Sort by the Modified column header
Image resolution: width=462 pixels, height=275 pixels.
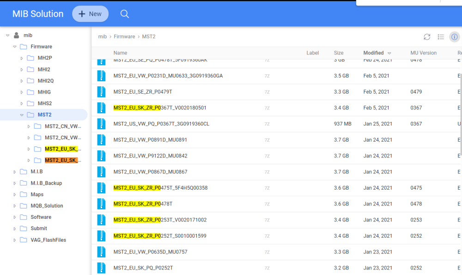point(373,53)
